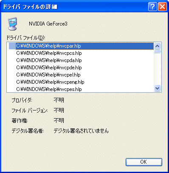Click the ファイル バージョン label
The width and height of the screenshot is (169, 173).
(x=30, y=111)
